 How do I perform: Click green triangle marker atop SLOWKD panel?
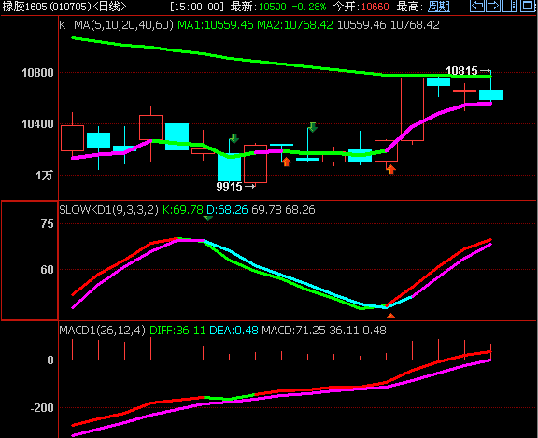coord(208,218)
